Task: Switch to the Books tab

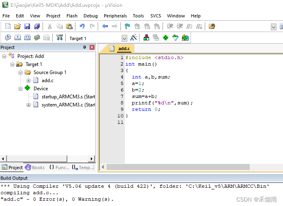Action: [35, 168]
